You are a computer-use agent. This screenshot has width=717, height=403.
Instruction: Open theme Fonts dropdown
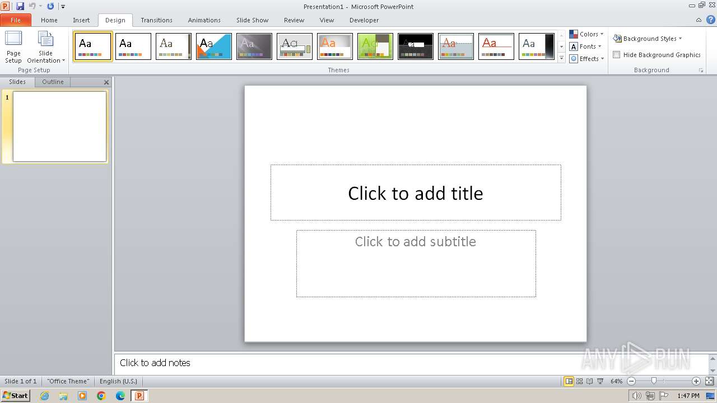coord(585,46)
